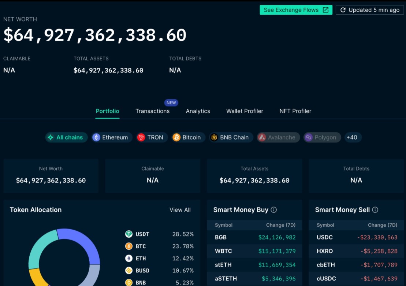The width and height of the screenshot is (406, 286).
Task: Click the $24,126,982 change value for BGB
Action: click(277, 237)
